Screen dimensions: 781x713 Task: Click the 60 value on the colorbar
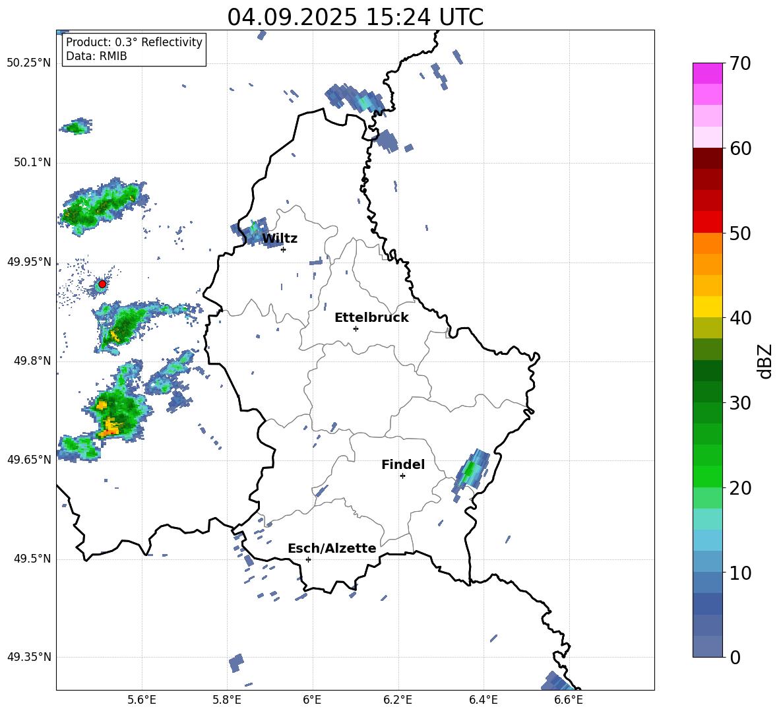click(739, 148)
